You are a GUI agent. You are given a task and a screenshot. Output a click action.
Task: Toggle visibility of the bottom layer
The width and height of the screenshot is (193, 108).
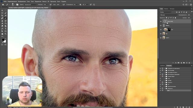coord(161,38)
